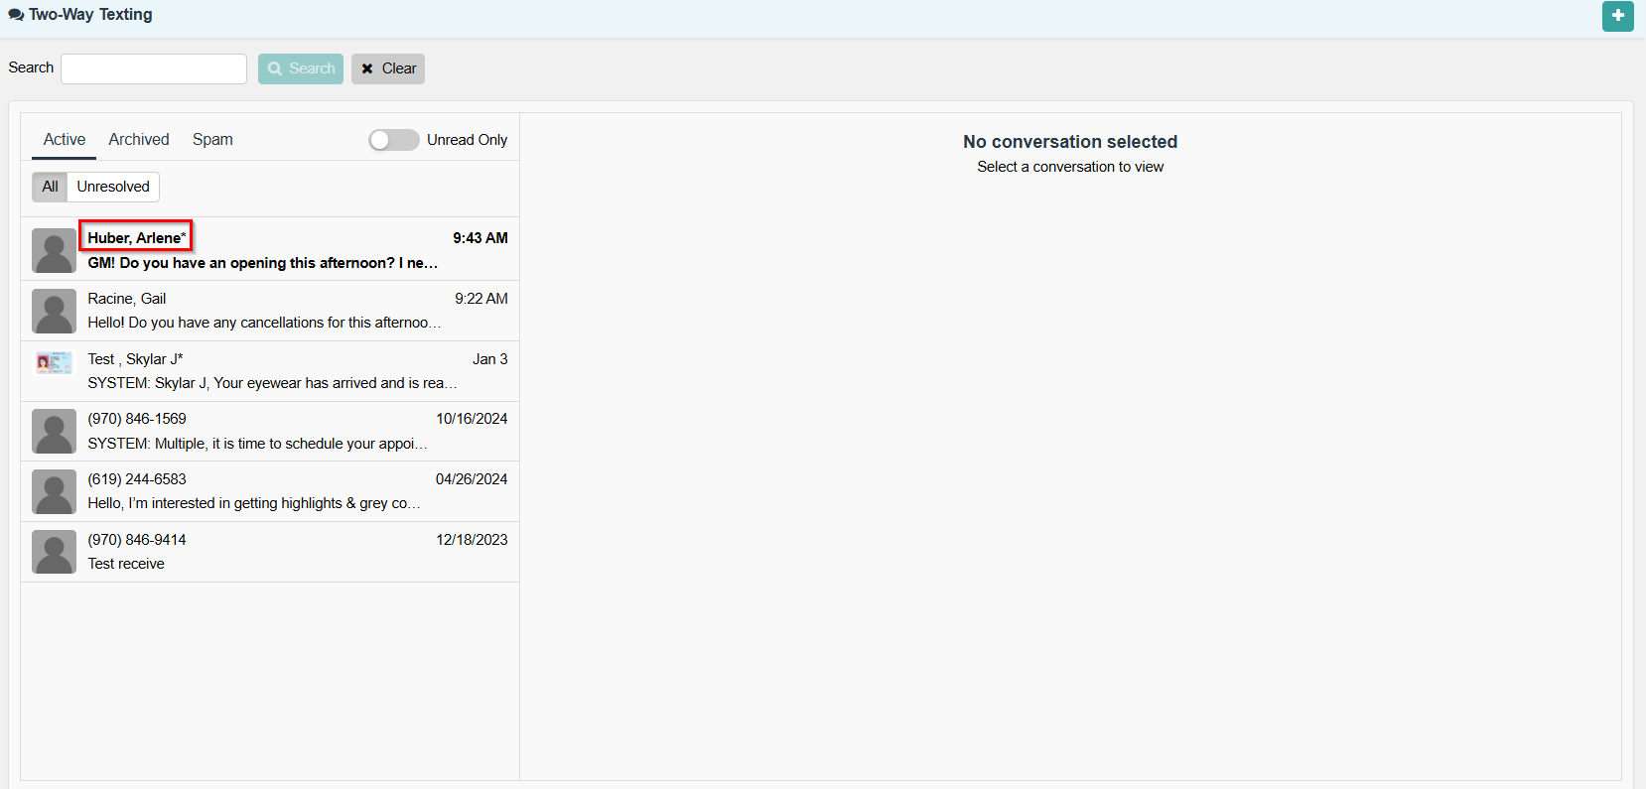Viewport: 1646px width, 789px height.
Task: Click into the Search text field
Action: [154, 68]
